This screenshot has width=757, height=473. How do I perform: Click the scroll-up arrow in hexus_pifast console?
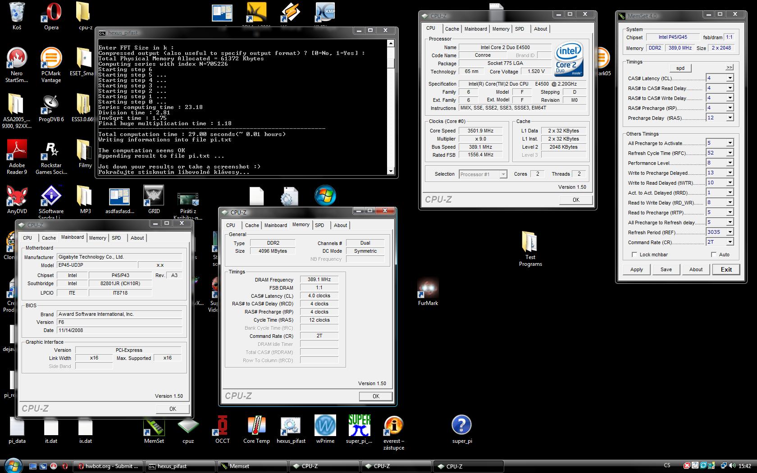[x=391, y=43]
